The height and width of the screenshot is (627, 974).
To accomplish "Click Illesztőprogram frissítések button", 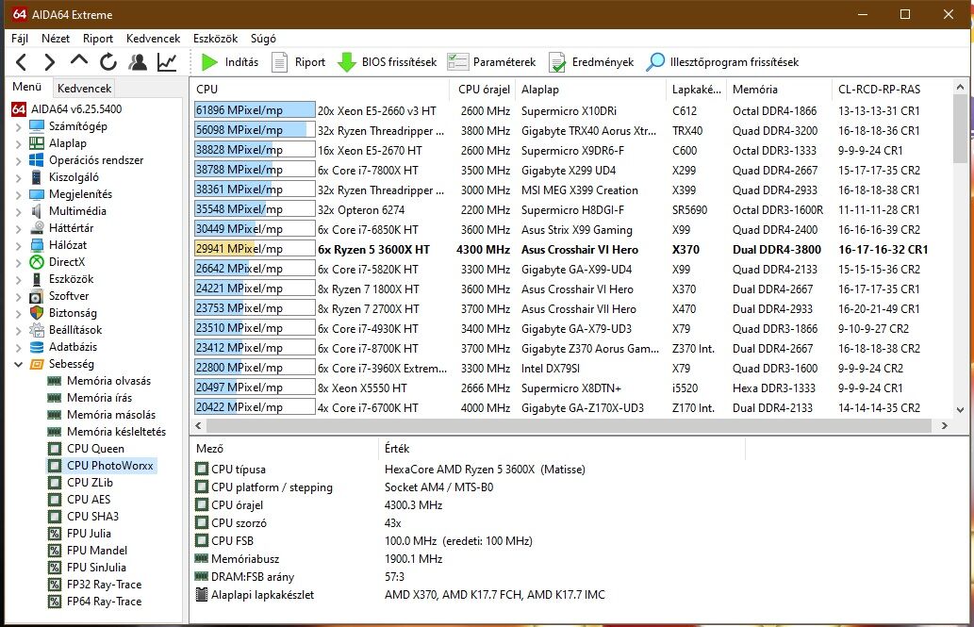I will coord(722,62).
